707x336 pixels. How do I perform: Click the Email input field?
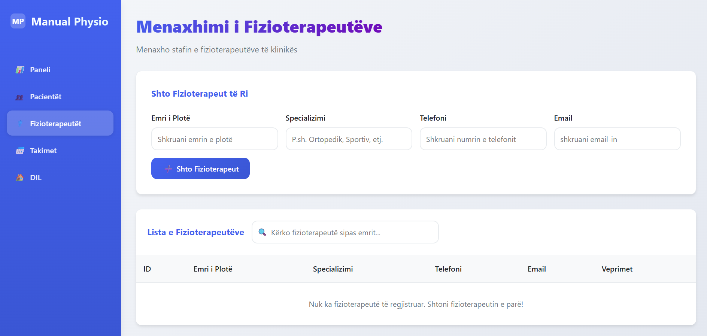click(x=617, y=139)
